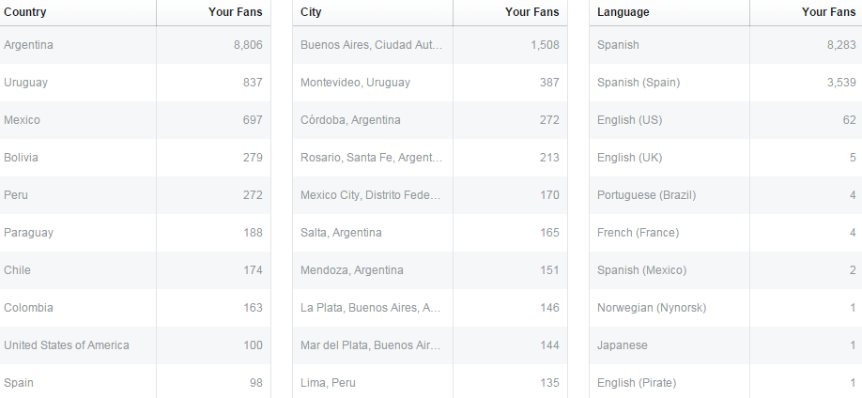
Task: Select Córdoba, Argentina row
Action: coord(430,120)
